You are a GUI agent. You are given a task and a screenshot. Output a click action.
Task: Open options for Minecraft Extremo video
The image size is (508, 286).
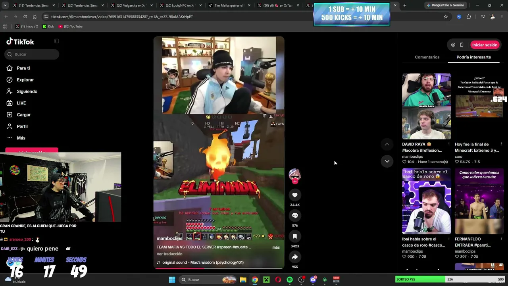tap(502, 144)
